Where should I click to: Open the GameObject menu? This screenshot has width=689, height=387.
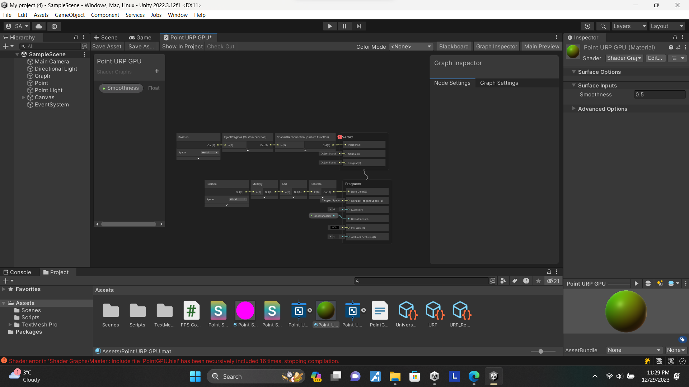pos(70,15)
